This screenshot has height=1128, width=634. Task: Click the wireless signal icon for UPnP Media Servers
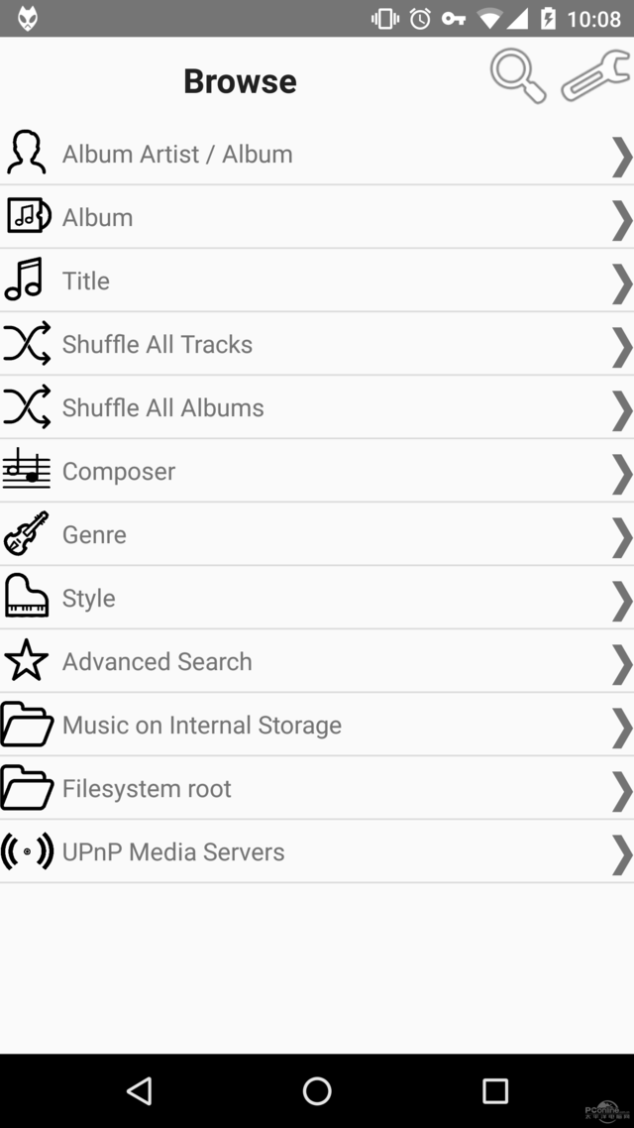(26, 850)
